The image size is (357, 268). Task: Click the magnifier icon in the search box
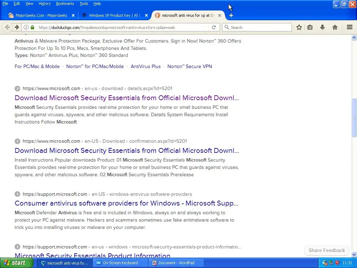point(227,27)
